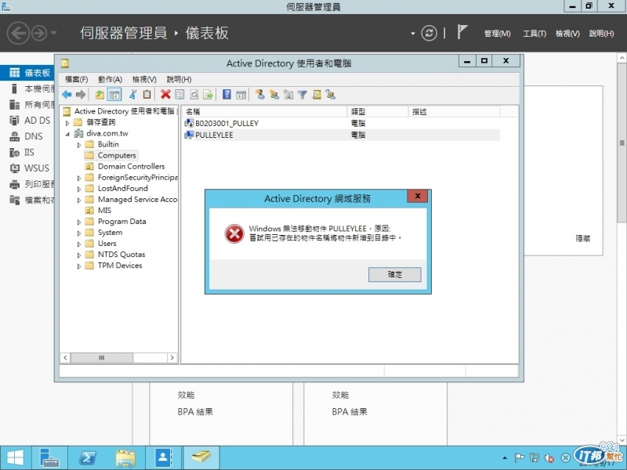Close the Active Directory 網域服務 dialog
The width and height of the screenshot is (627, 470).
tap(418, 196)
